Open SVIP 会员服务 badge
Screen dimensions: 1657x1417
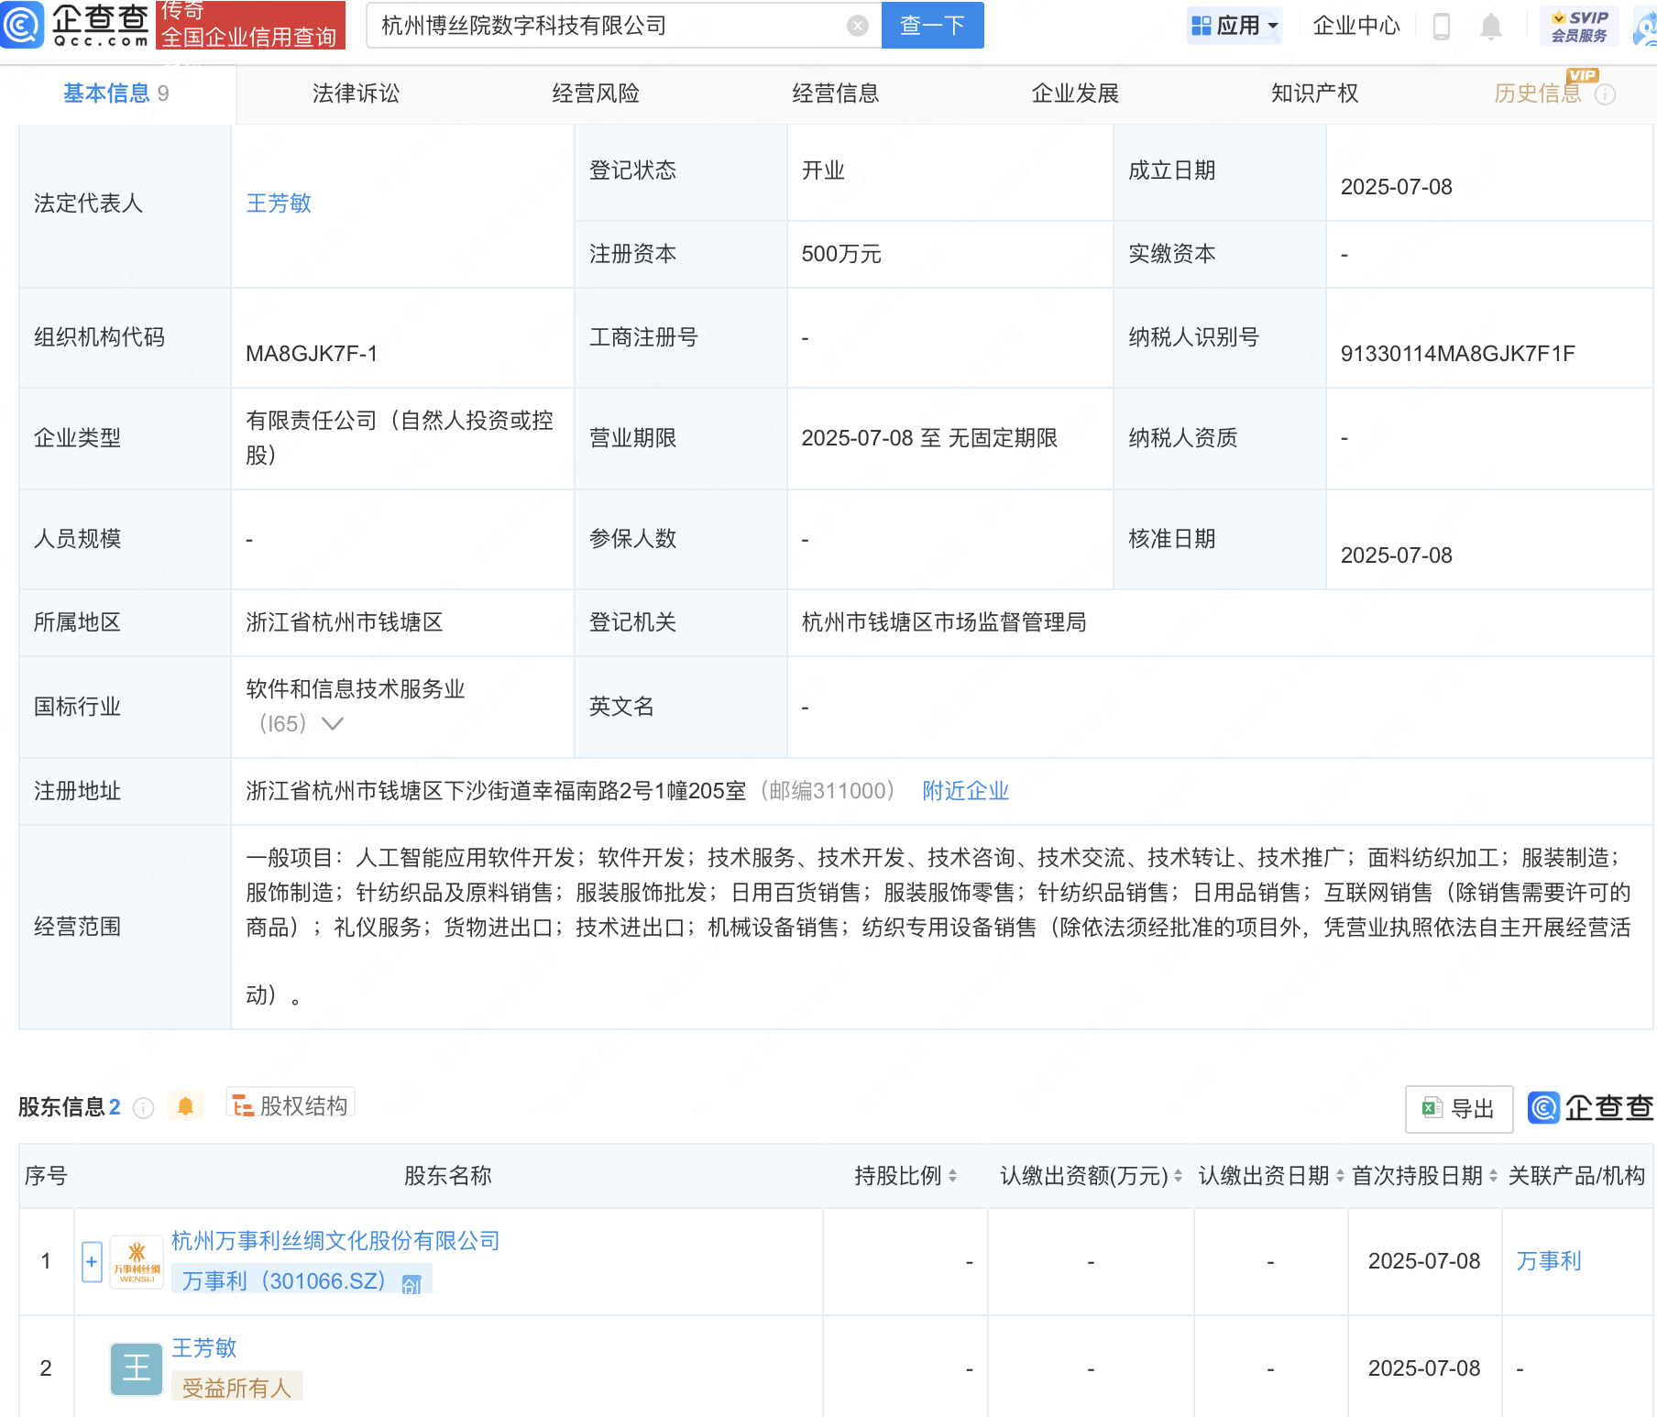click(1579, 27)
